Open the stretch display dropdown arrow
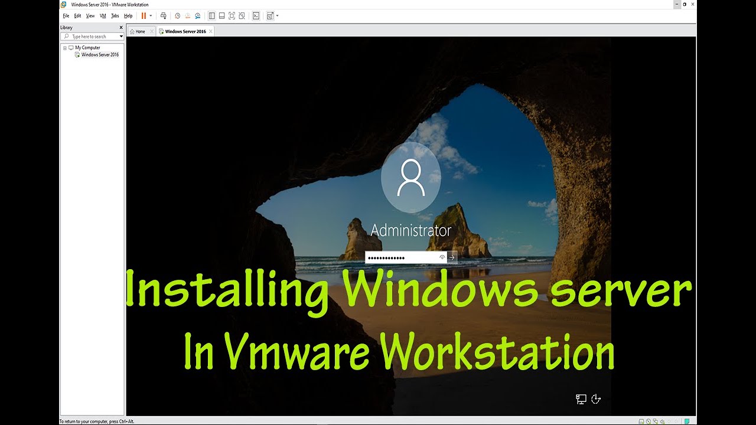756x425 pixels. [x=277, y=16]
